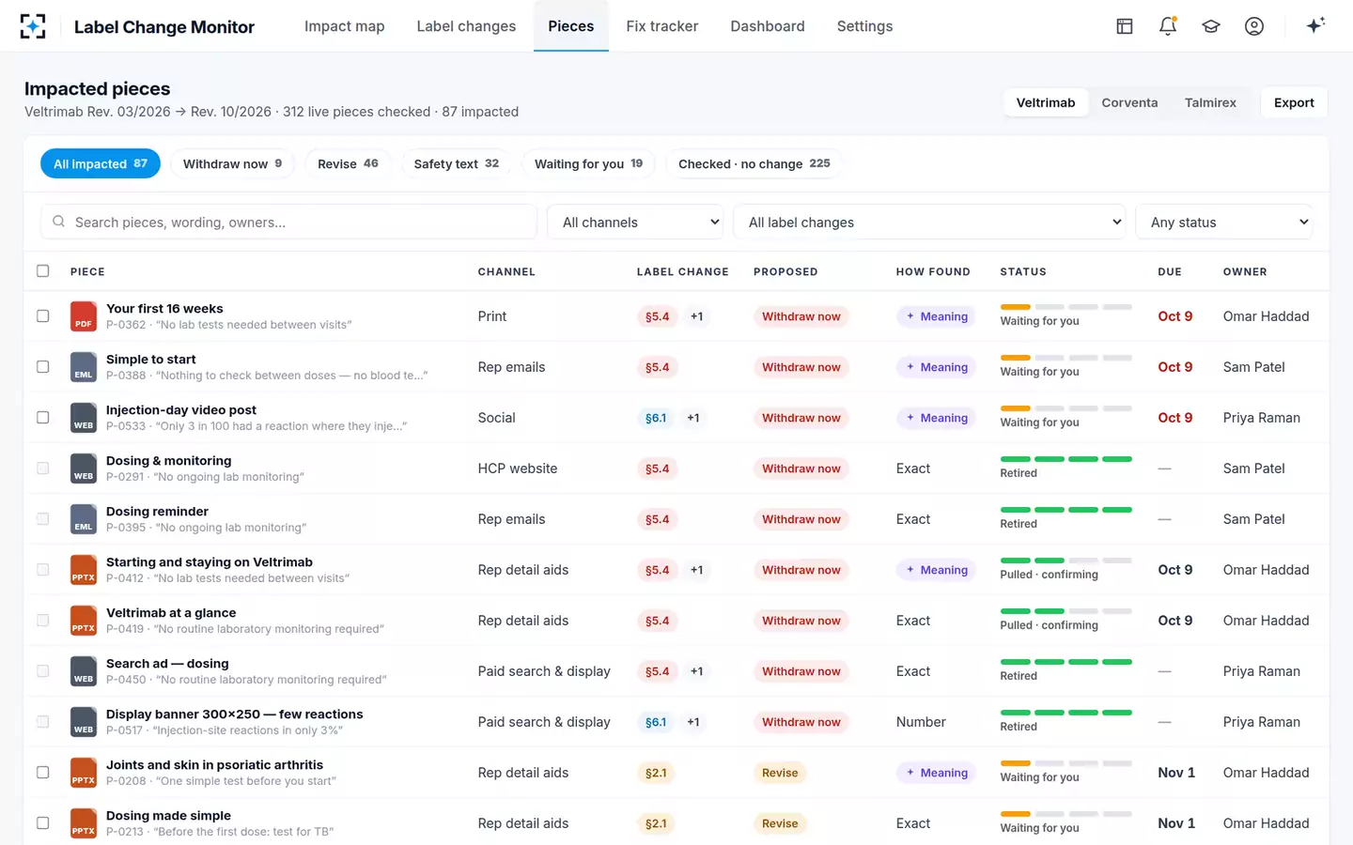This screenshot has width=1353, height=845.
Task: Click the Export button
Action: tap(1294, 103)
